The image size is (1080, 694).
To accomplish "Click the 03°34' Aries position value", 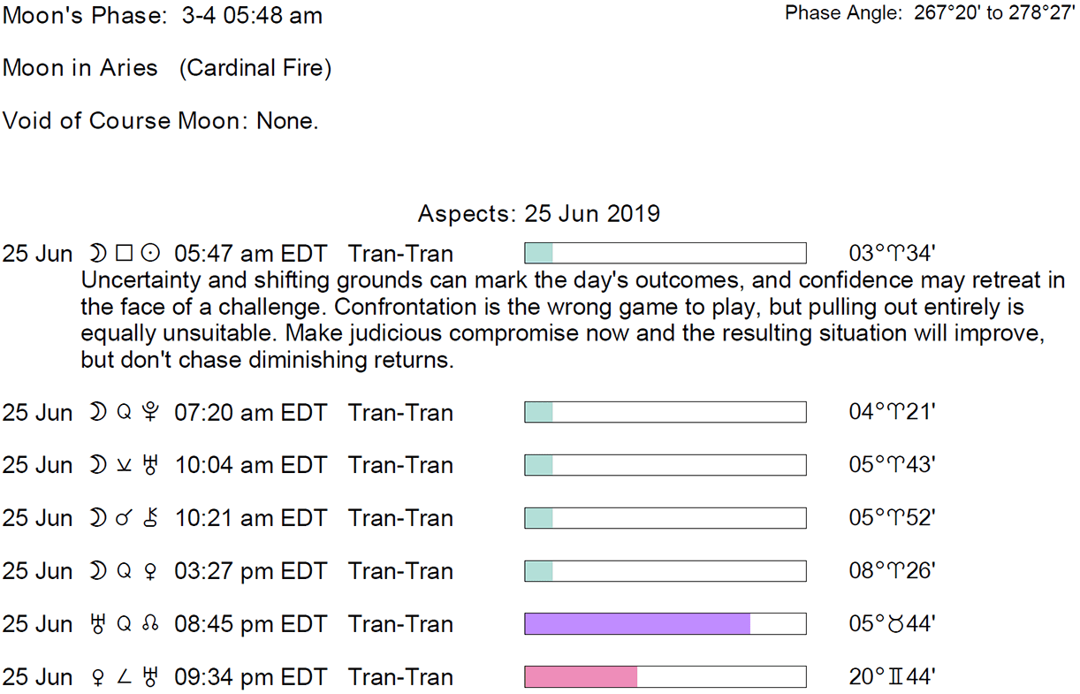I will [x=892, y=255].
